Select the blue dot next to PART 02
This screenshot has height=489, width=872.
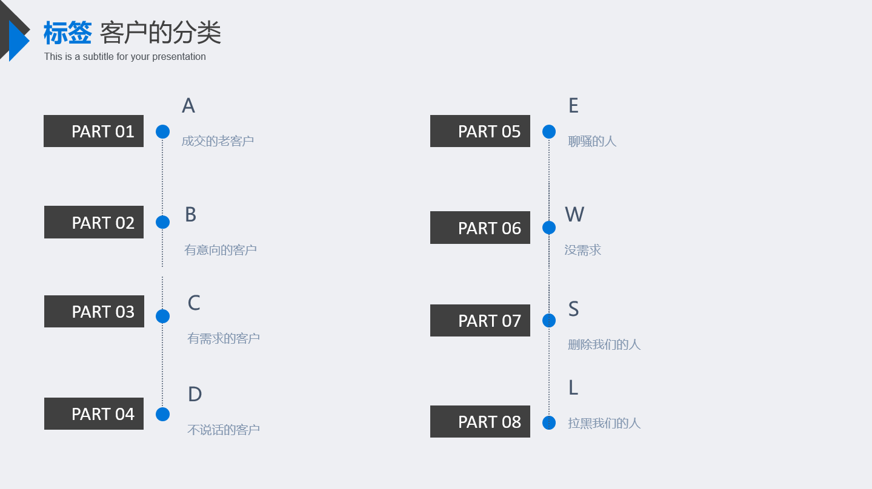click(x=162, y=222)
